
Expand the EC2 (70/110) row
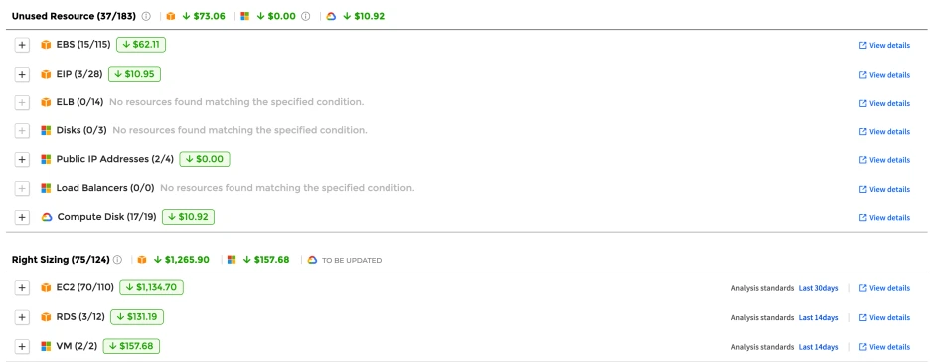click(22, 288)
